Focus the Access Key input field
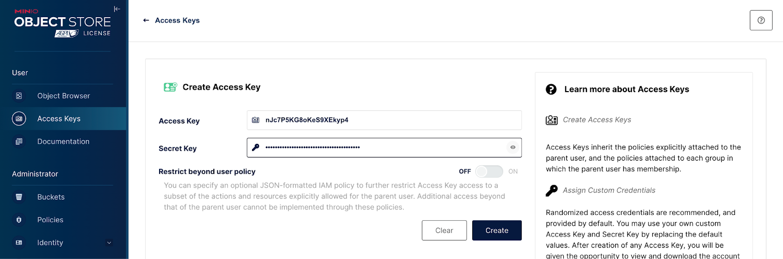783x259 pixels. click(x=384, y=120)
